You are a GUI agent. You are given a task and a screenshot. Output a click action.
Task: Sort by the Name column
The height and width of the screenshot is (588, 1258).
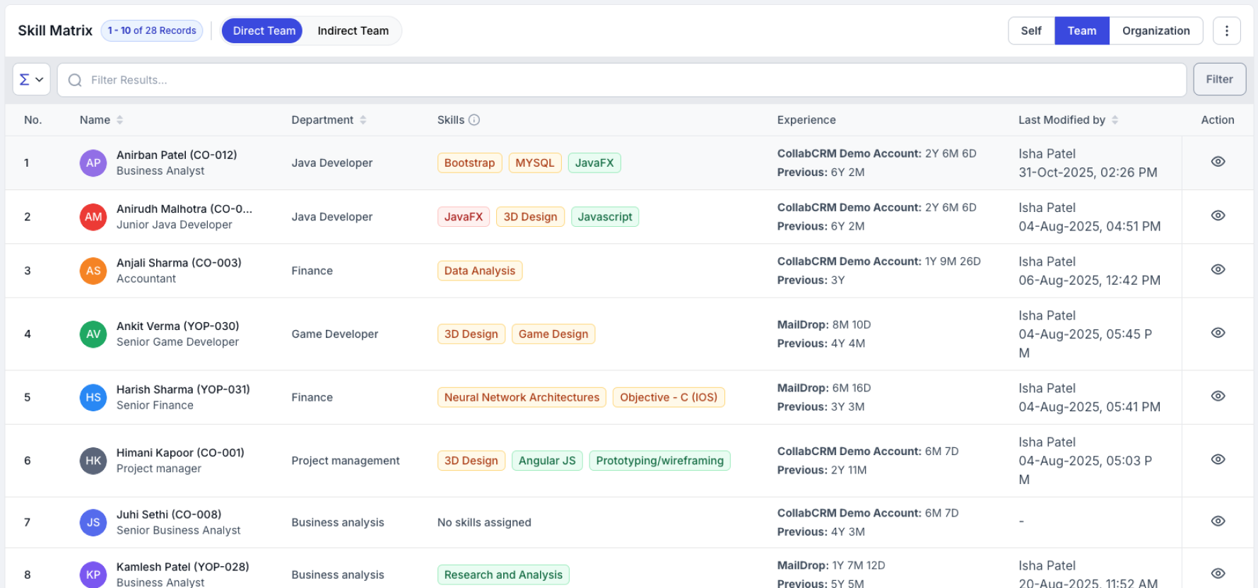pyautogui.click(x=119, y=120)
